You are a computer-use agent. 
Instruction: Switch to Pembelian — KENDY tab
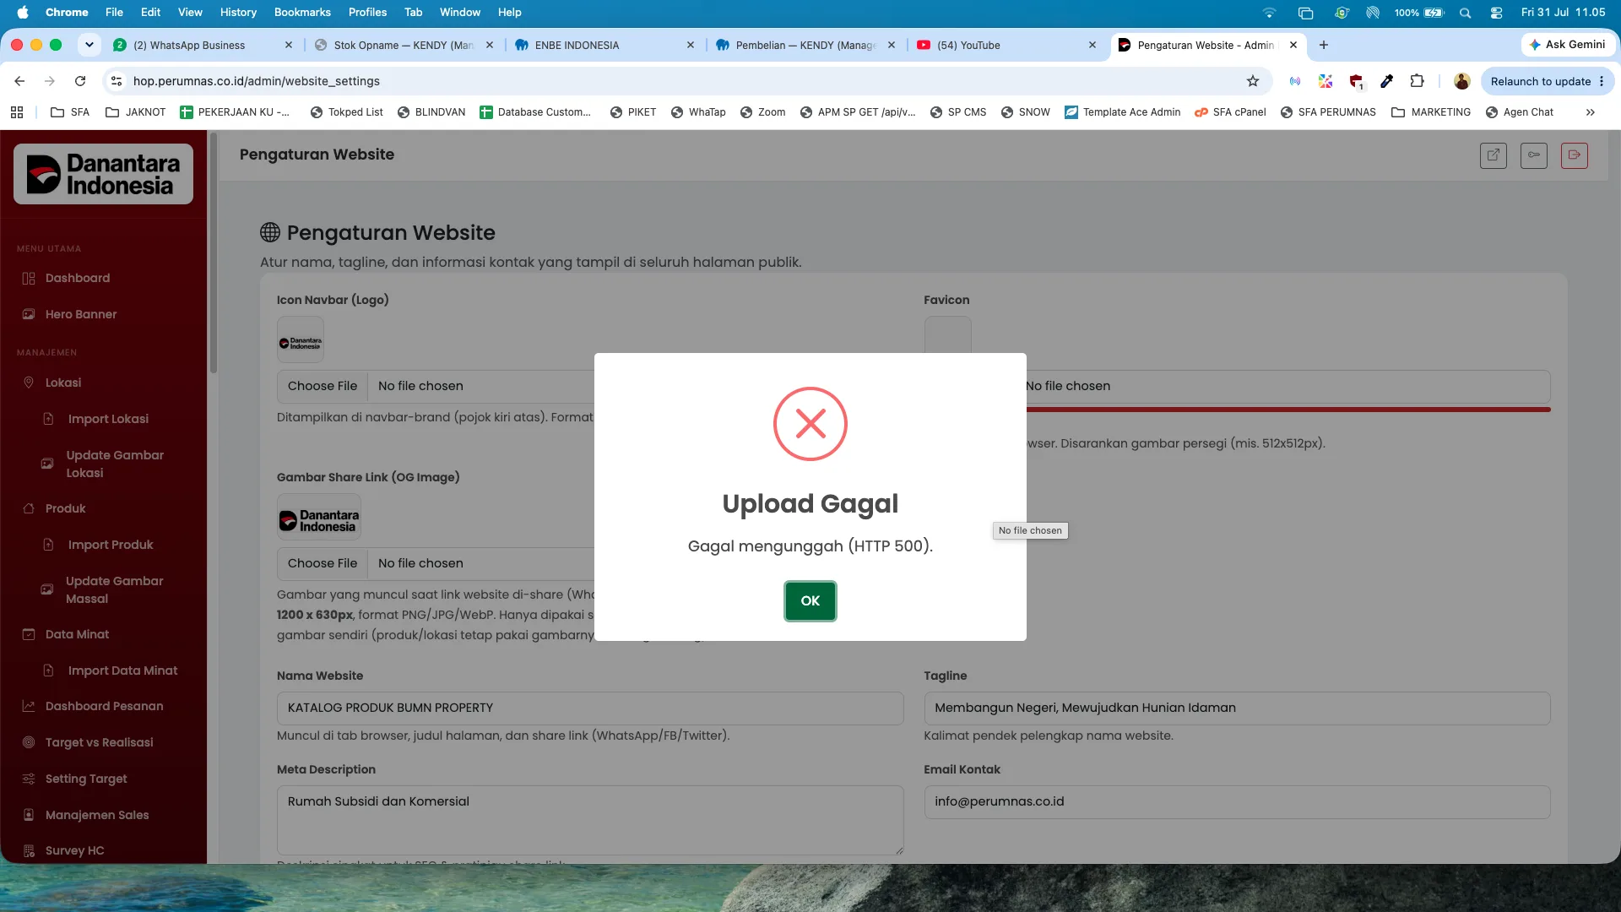tap(805, 45)
